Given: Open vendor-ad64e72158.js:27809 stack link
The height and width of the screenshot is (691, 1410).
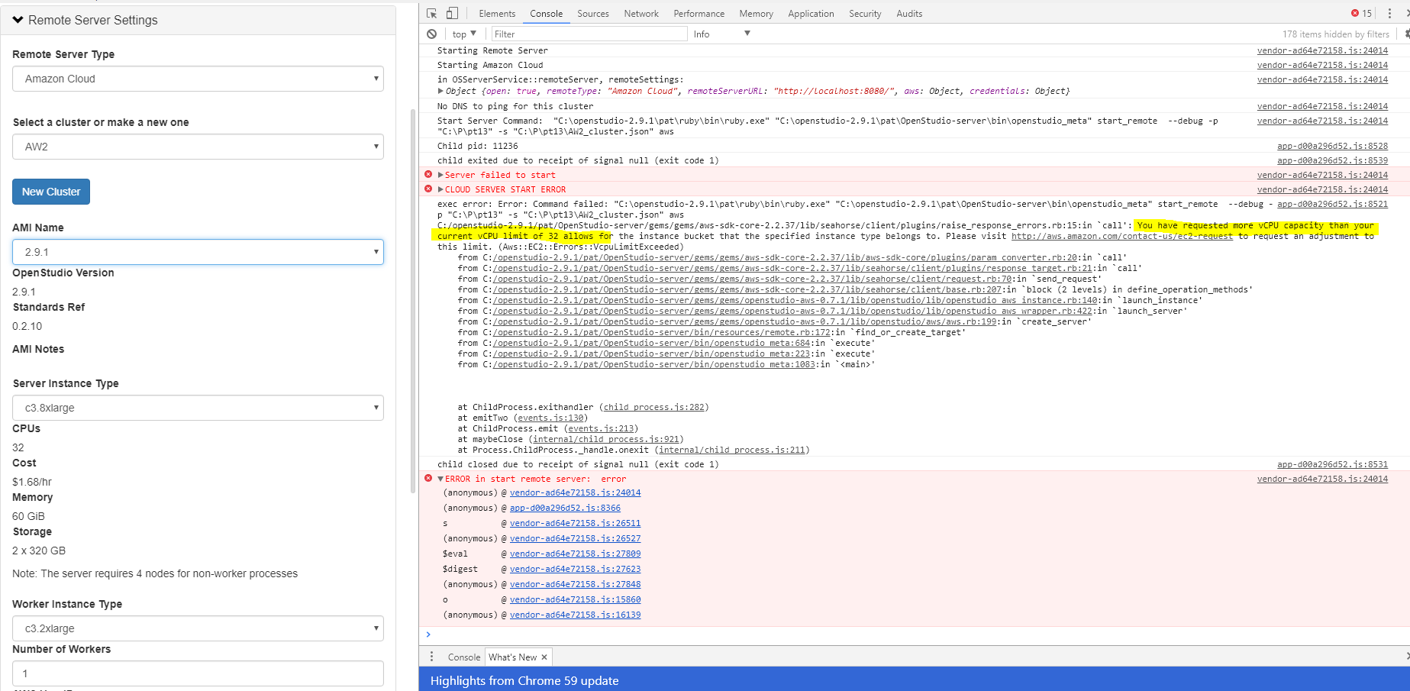Looking at the screenshot, I should pos(576,554).
